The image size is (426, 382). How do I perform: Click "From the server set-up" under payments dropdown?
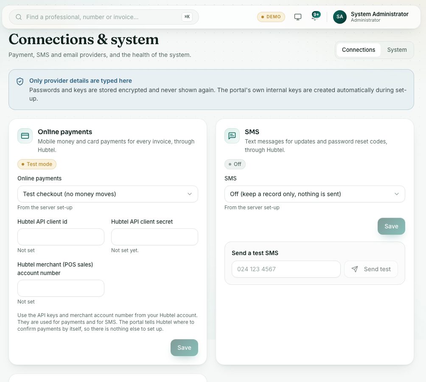(45, 208)
